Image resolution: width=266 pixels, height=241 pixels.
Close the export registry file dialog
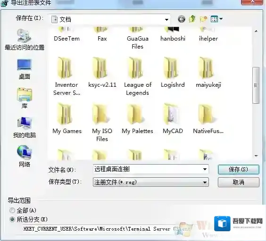(x=252, y=2)
